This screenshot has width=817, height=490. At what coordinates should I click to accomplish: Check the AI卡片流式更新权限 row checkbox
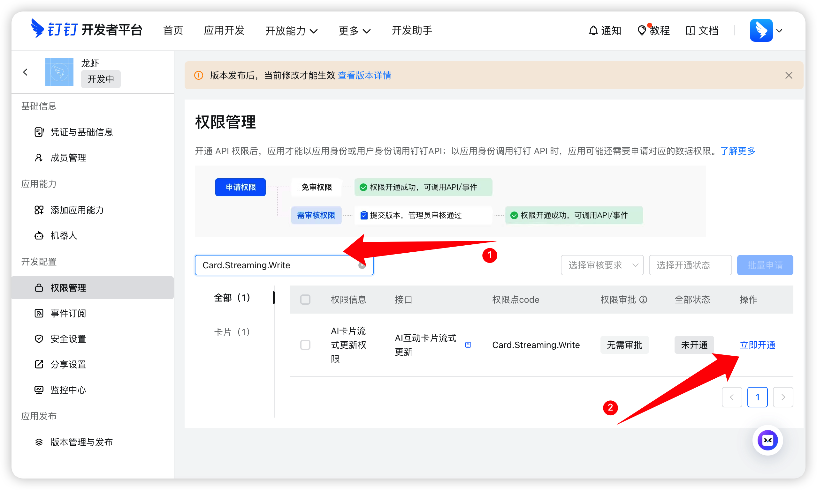coord(305,345)
